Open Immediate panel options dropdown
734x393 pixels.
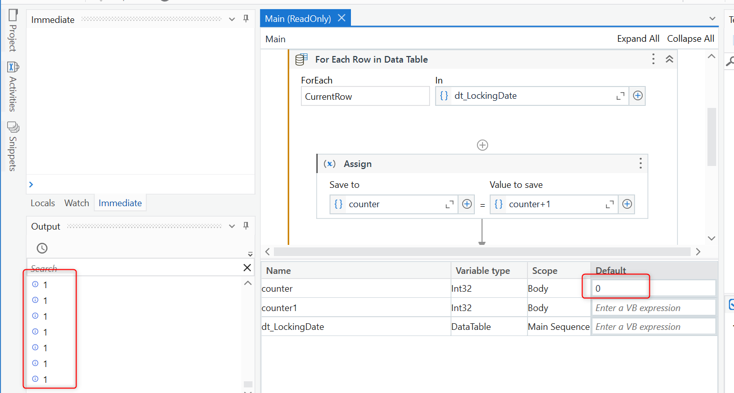coord(232,19)
